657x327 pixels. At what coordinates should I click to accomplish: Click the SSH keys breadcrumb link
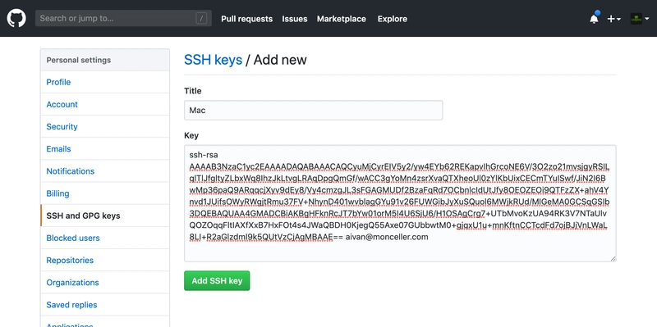click(214, 60)
